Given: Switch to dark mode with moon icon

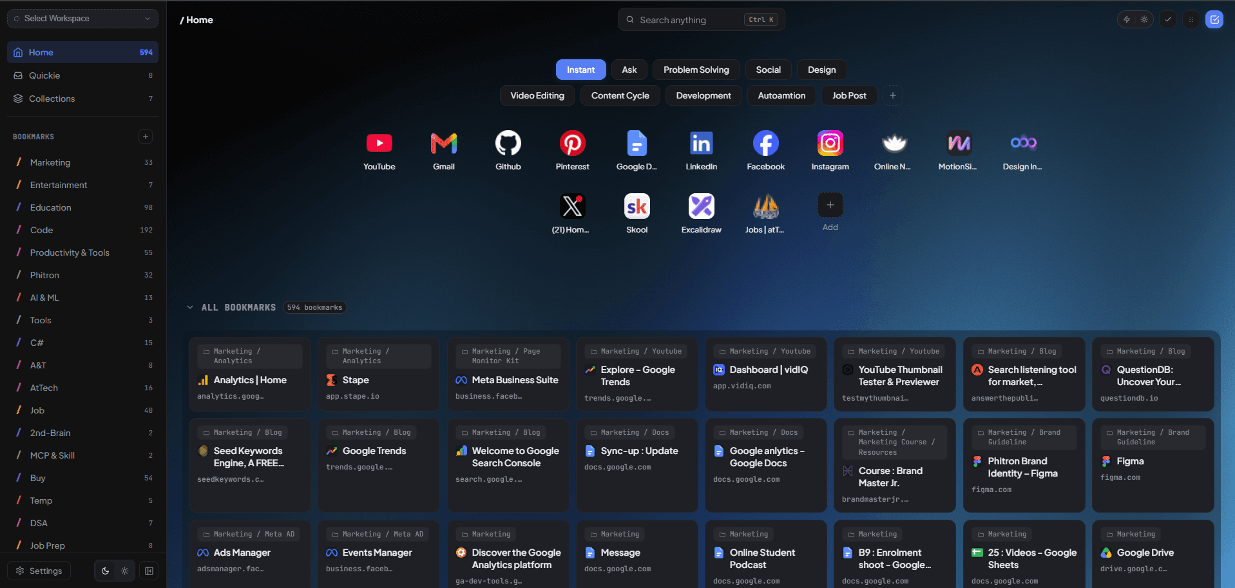Looking at the screenshot, I should click(x=106, y=571).
